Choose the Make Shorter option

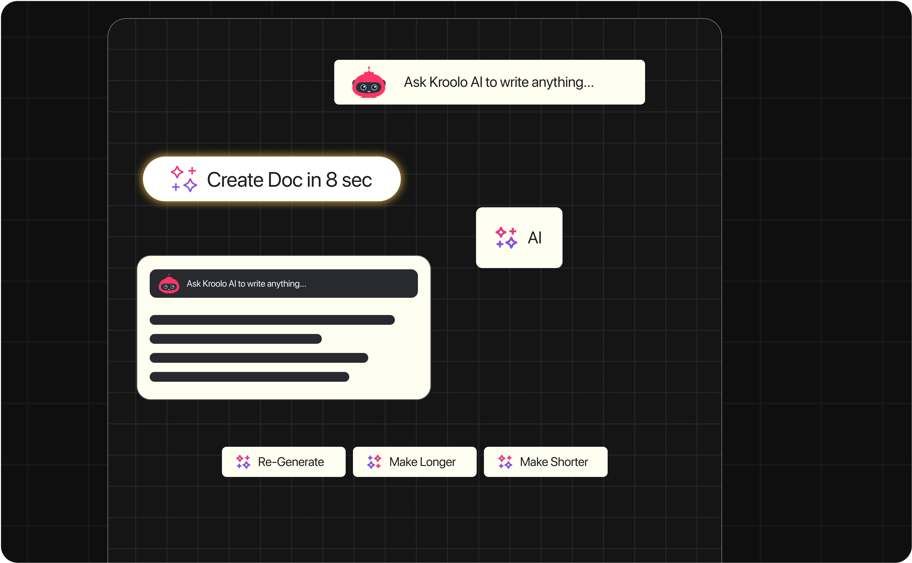coord(554,462)
